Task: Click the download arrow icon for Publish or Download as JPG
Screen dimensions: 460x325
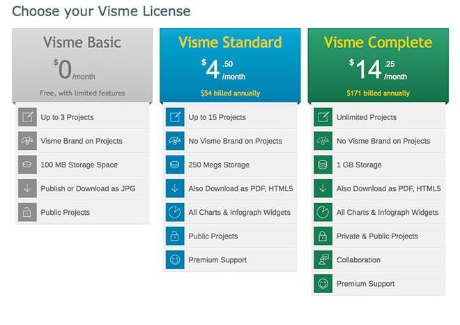Action: click(x=27, y=188)
